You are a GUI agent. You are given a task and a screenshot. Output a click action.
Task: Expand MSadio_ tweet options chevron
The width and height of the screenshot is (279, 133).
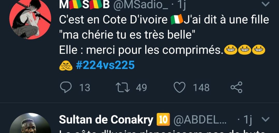266,4
